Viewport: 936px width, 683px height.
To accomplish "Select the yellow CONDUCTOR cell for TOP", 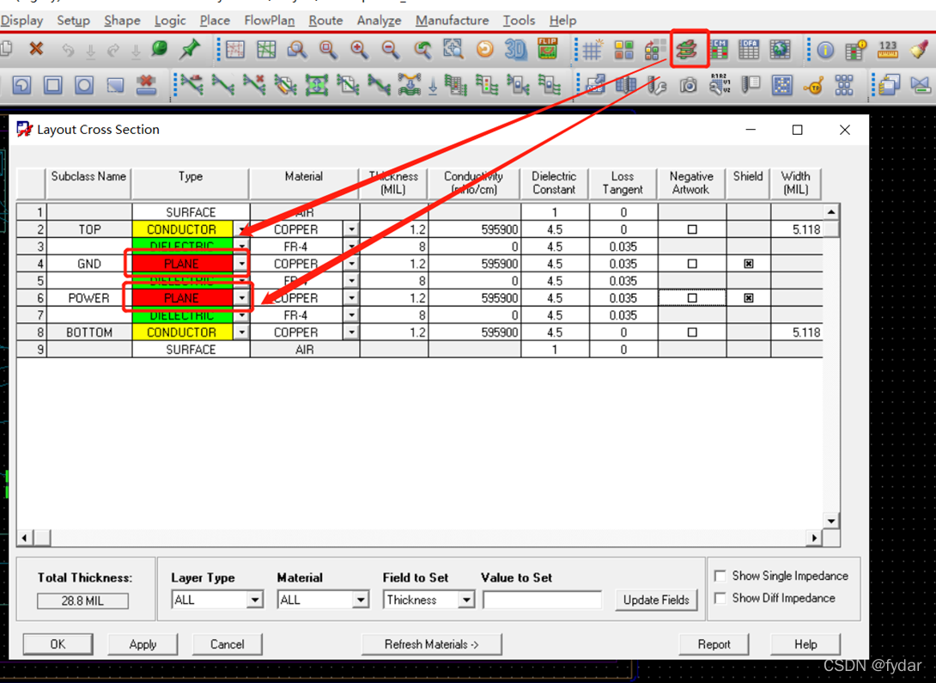I will point(182,229).
